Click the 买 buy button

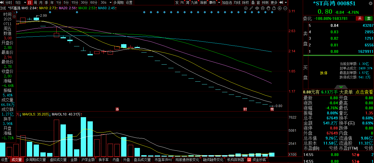(360, 18)
